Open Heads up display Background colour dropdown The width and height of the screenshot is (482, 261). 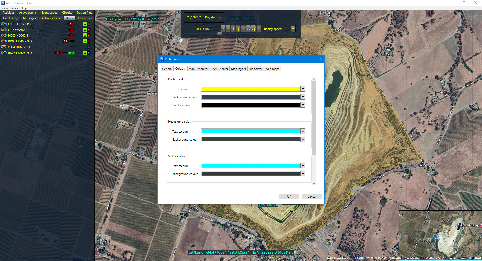coord(303,139)
